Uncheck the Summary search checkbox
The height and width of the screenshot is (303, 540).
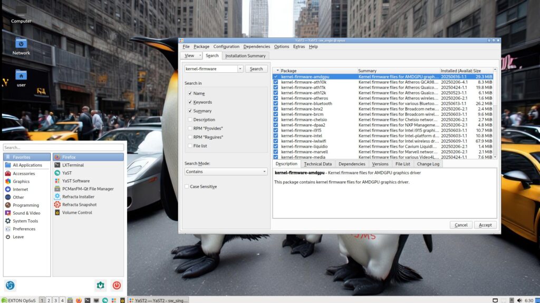click(x=190, y=111)
